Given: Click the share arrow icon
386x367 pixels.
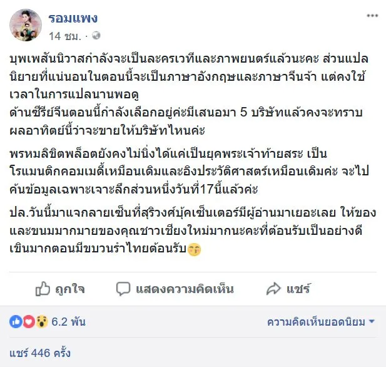Looking at the screenshot, I should 273,289.
